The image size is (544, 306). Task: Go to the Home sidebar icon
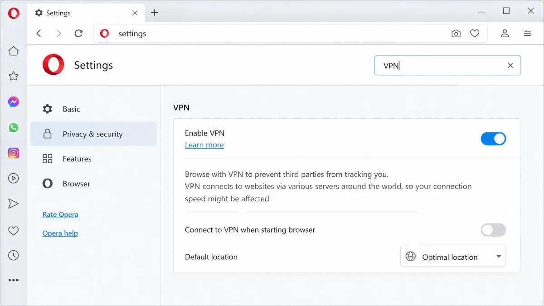[14, 51]
